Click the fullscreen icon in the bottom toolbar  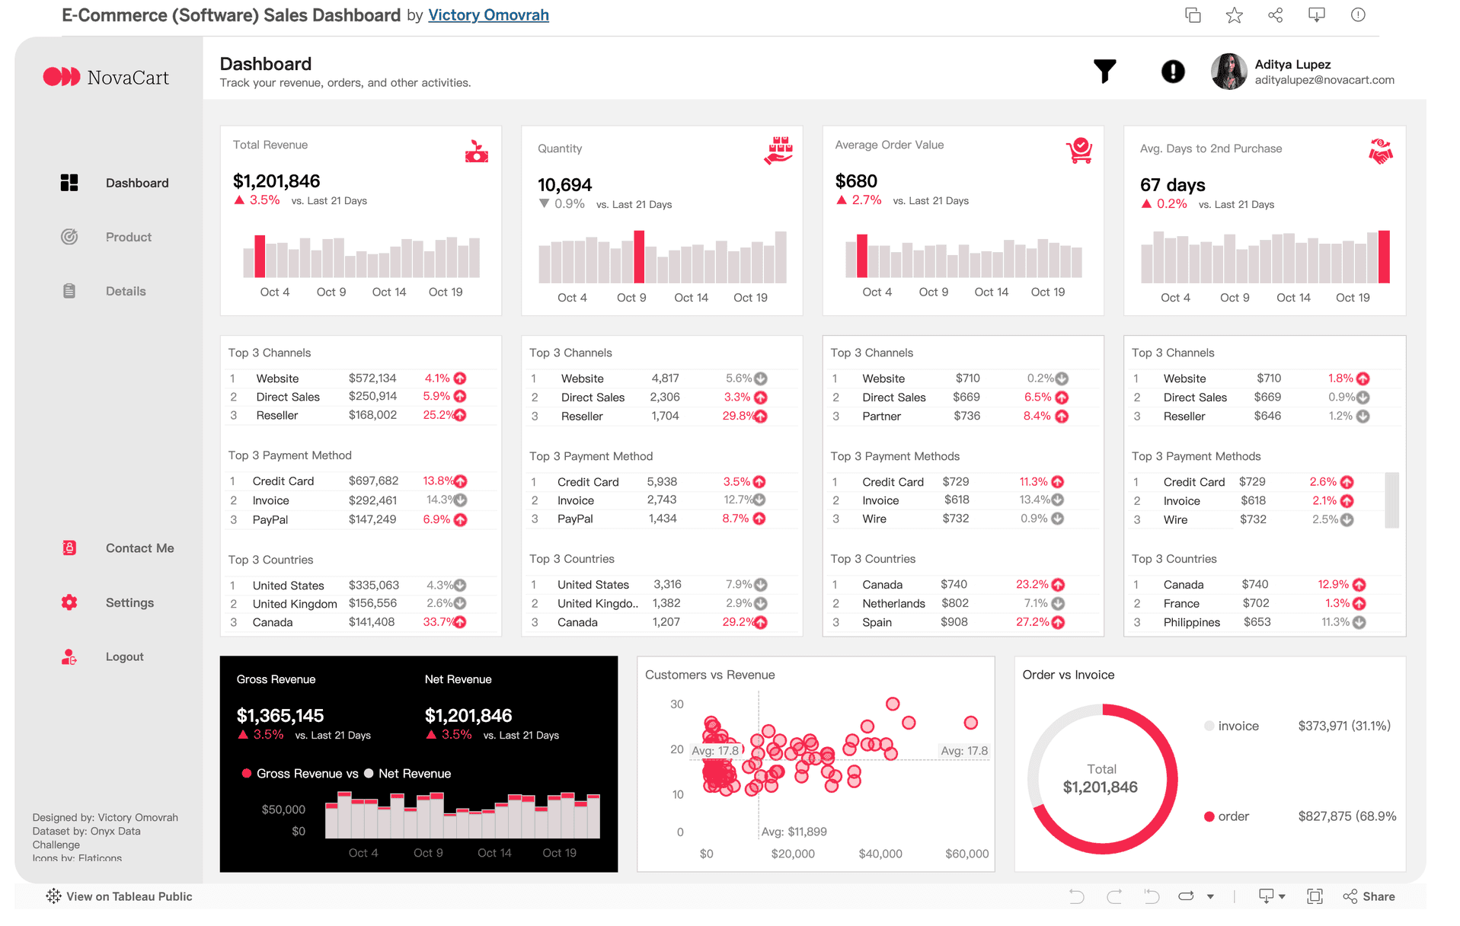1315,896
